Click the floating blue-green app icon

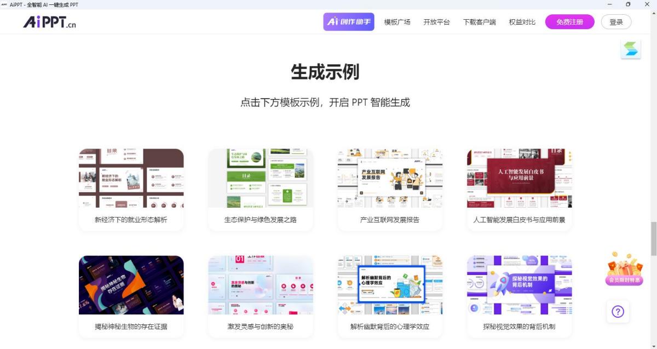tap(630, 50)
